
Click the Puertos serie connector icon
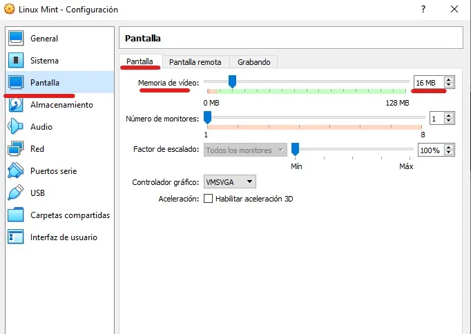(16, 170)
